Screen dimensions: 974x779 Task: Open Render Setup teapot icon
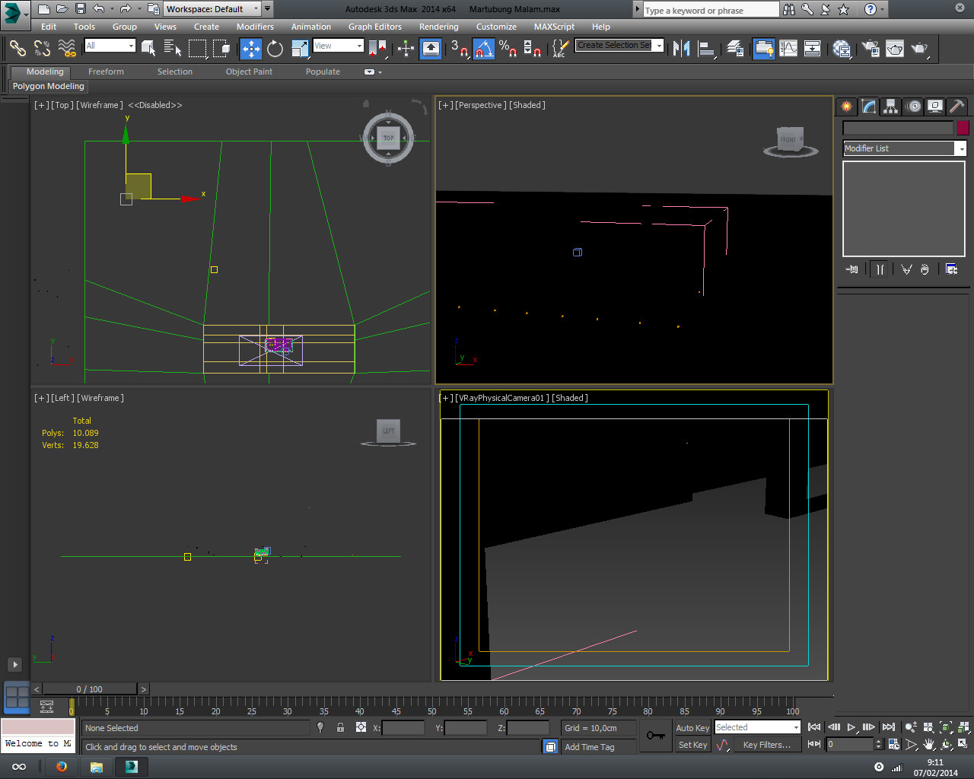[871, 49]
